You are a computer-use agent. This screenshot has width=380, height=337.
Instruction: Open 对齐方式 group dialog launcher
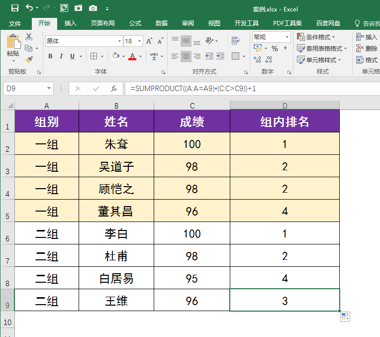(x=246, y=72)
